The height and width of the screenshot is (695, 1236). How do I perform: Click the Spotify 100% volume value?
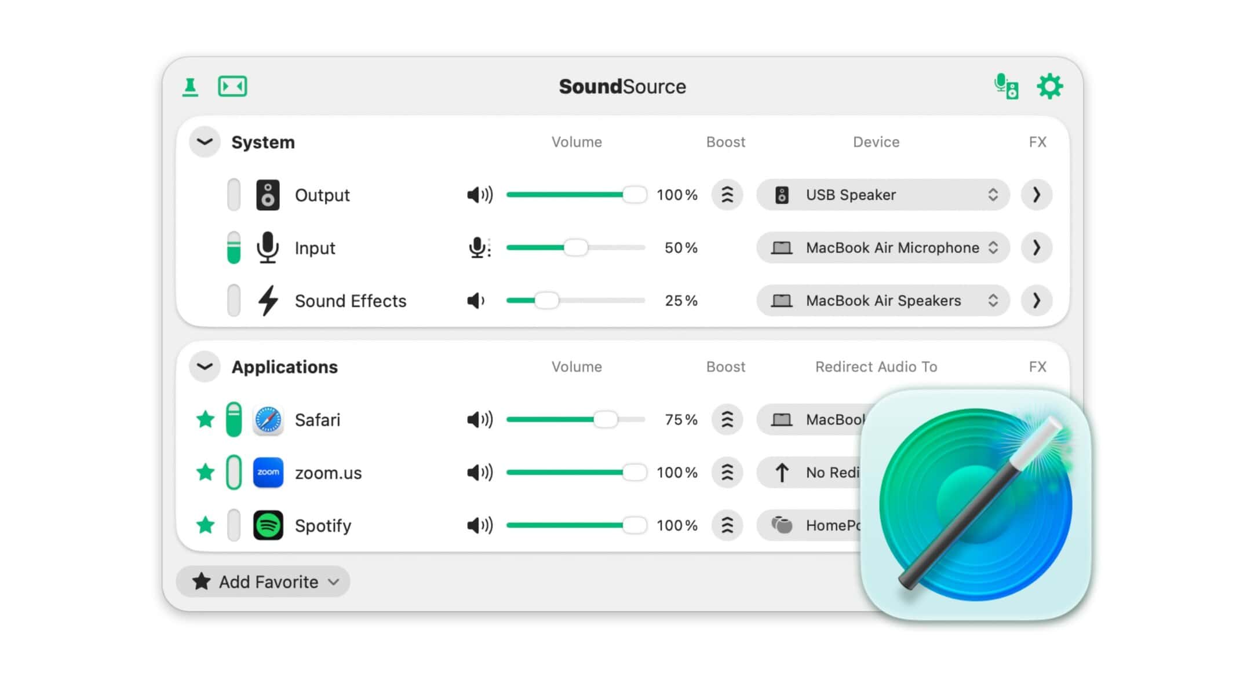coord(677,526)
